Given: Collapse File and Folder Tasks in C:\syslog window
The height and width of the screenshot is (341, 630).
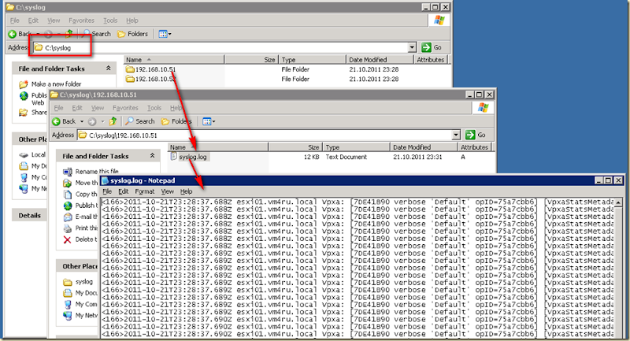Looking at the screenshot, I should [108, 69].
